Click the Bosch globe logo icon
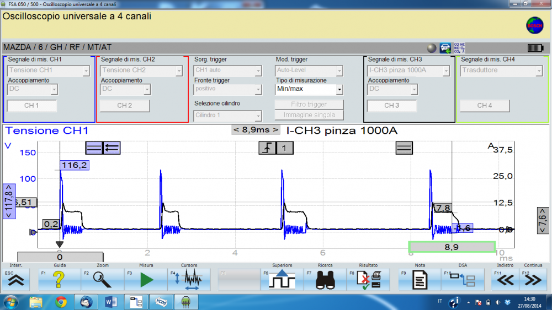This screenshot has height=310, width=552. 534,26
